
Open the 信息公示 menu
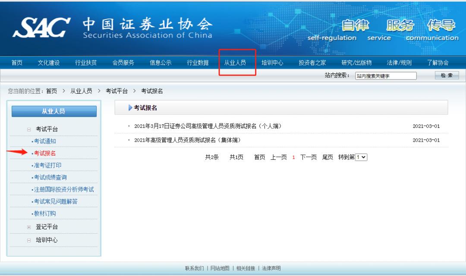click(161, 62)
